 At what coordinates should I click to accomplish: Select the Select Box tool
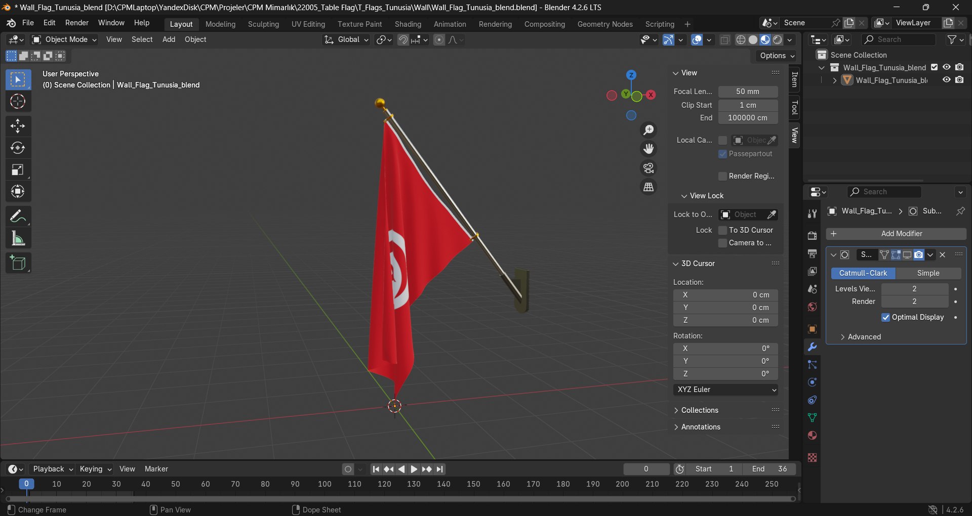coord(18,79)
